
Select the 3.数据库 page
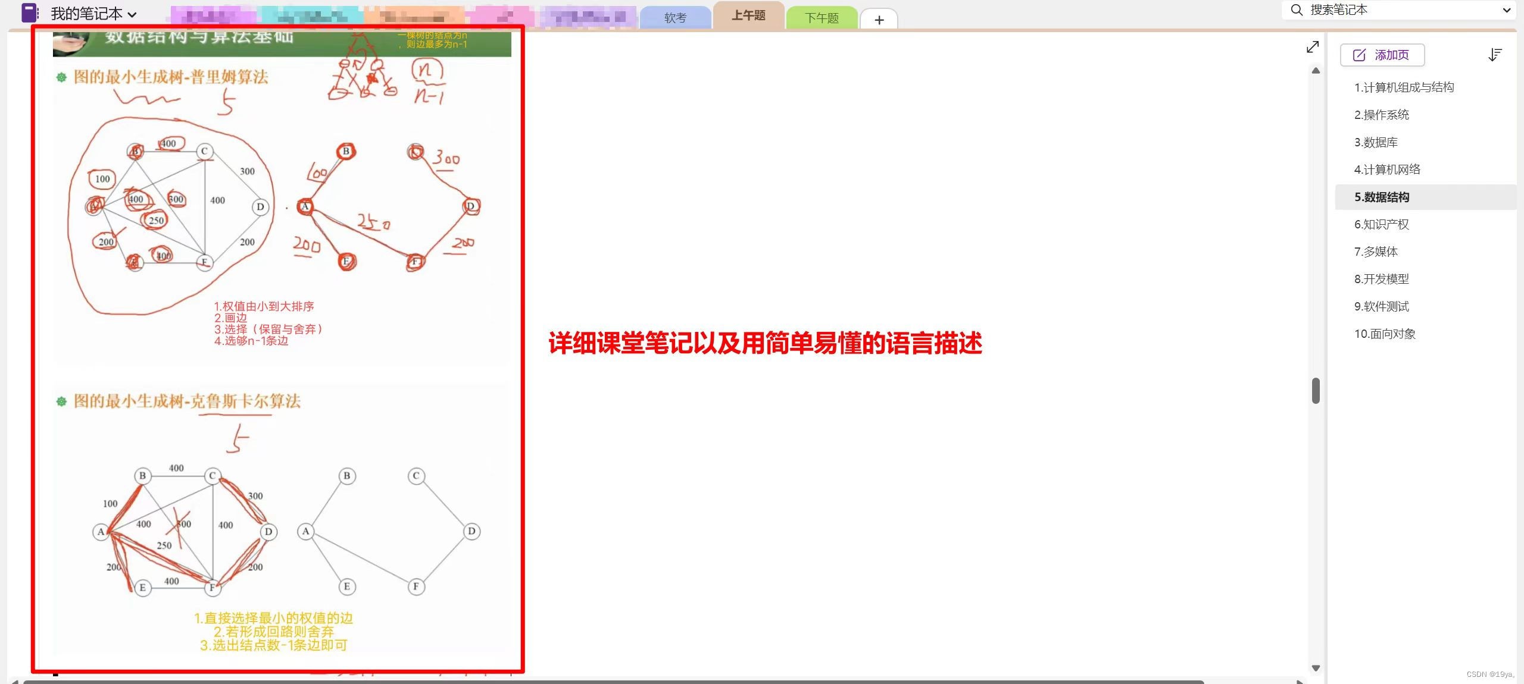1376,142
